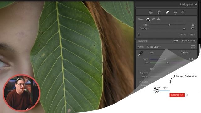Screen dimensions: 201x113
Task: Choose Clone stamp mode icon
Action: (x=158, y=19)
